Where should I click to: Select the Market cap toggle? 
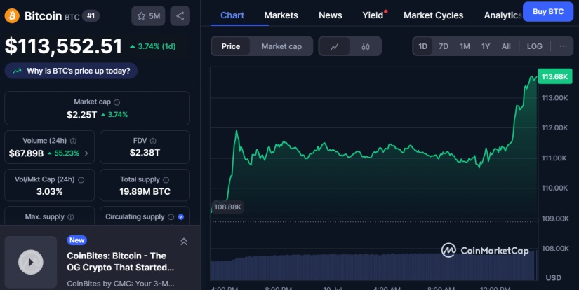pos(281,46)
